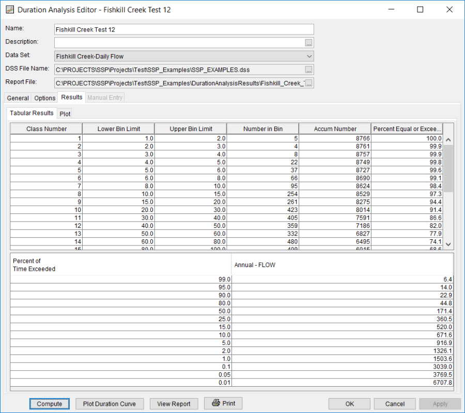Click Plot Duration Curve button
Screen dimensions: 465x413
pos(110,404)
